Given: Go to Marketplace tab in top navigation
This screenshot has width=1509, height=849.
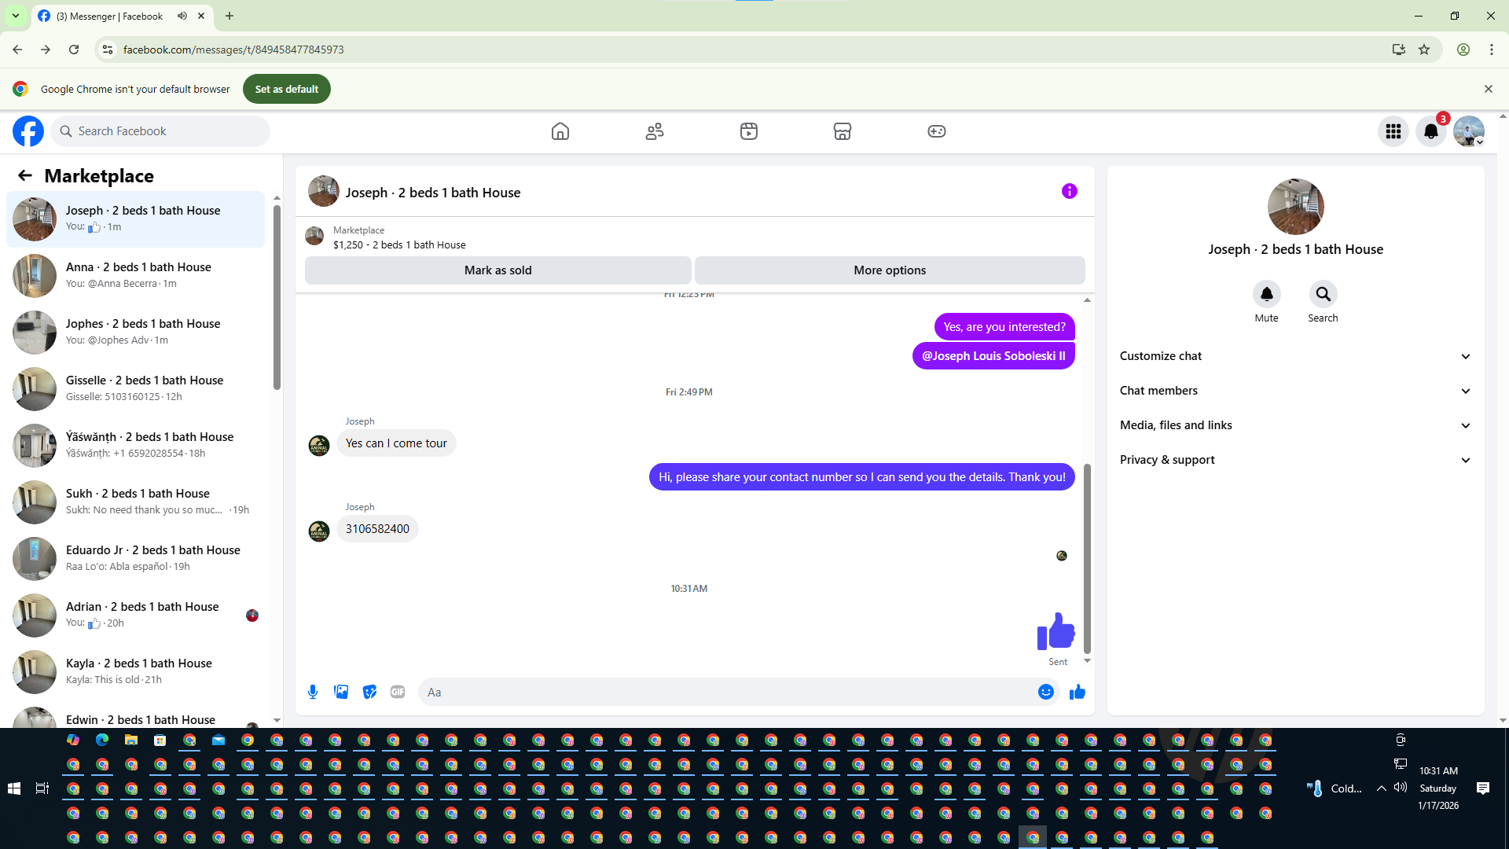Looking at the screenshot, I should click(x=842, y=131).
